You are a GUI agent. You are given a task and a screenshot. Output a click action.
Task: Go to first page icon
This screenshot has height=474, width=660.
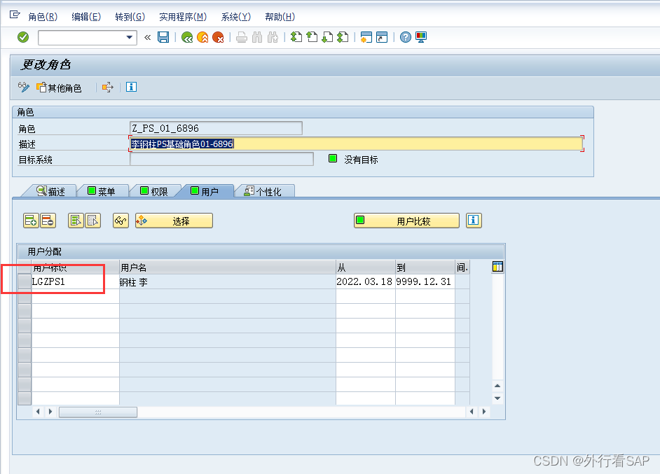(296, 37)
